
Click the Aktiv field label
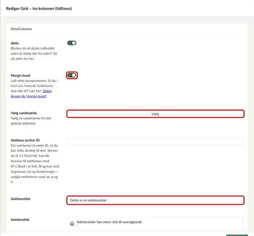pyautogui.click(x=15, y=43)
